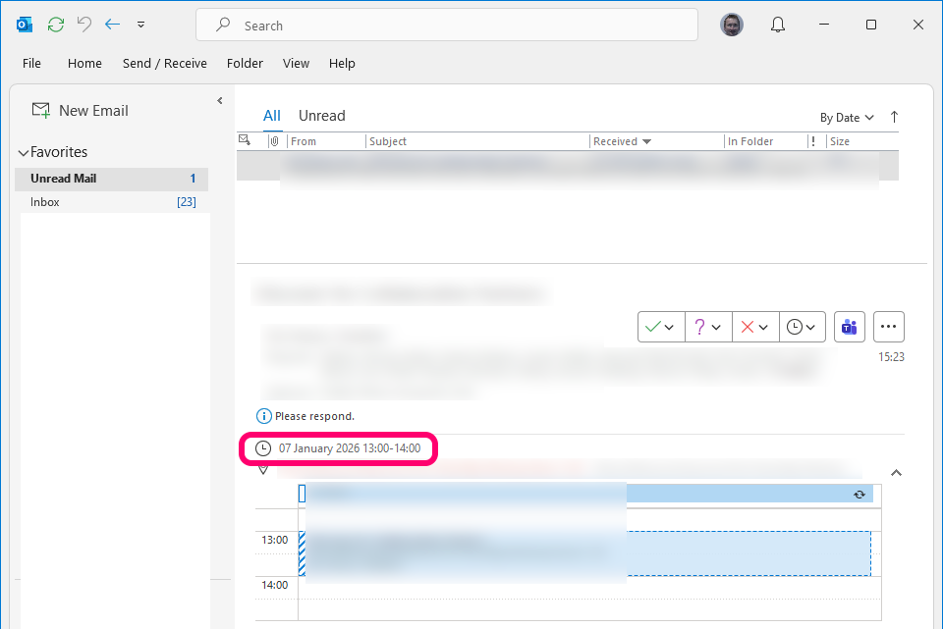Collapse the folder pane arrow

point(220,101)
